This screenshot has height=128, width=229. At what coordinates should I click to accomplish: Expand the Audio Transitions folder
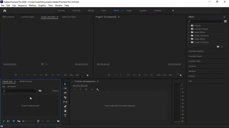click(189, 36)
